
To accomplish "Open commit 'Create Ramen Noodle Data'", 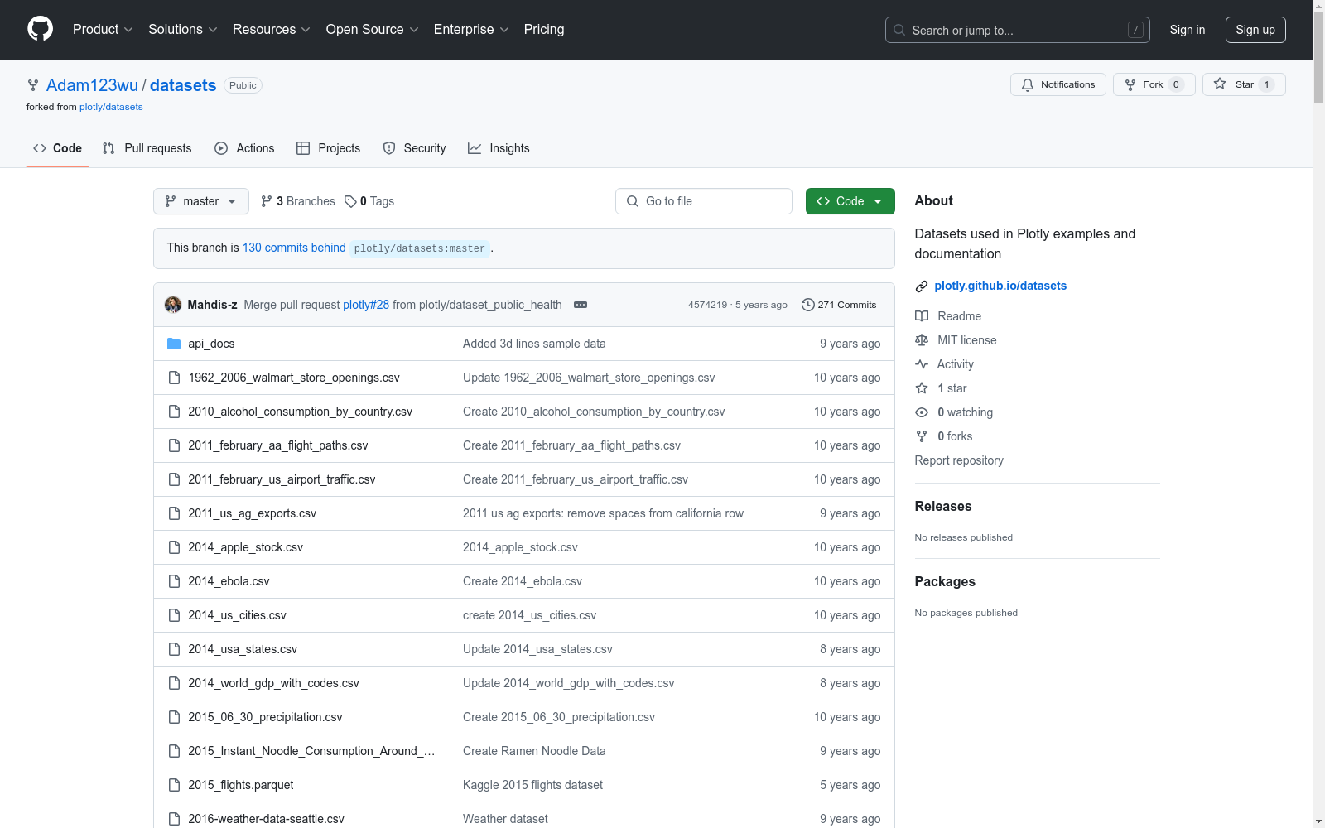I will [x=534, y=751].
